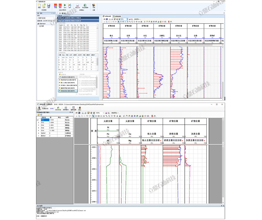The image size is (262, 220).
Task: Open dictionary settings book icon
Action: click(94, 5)
